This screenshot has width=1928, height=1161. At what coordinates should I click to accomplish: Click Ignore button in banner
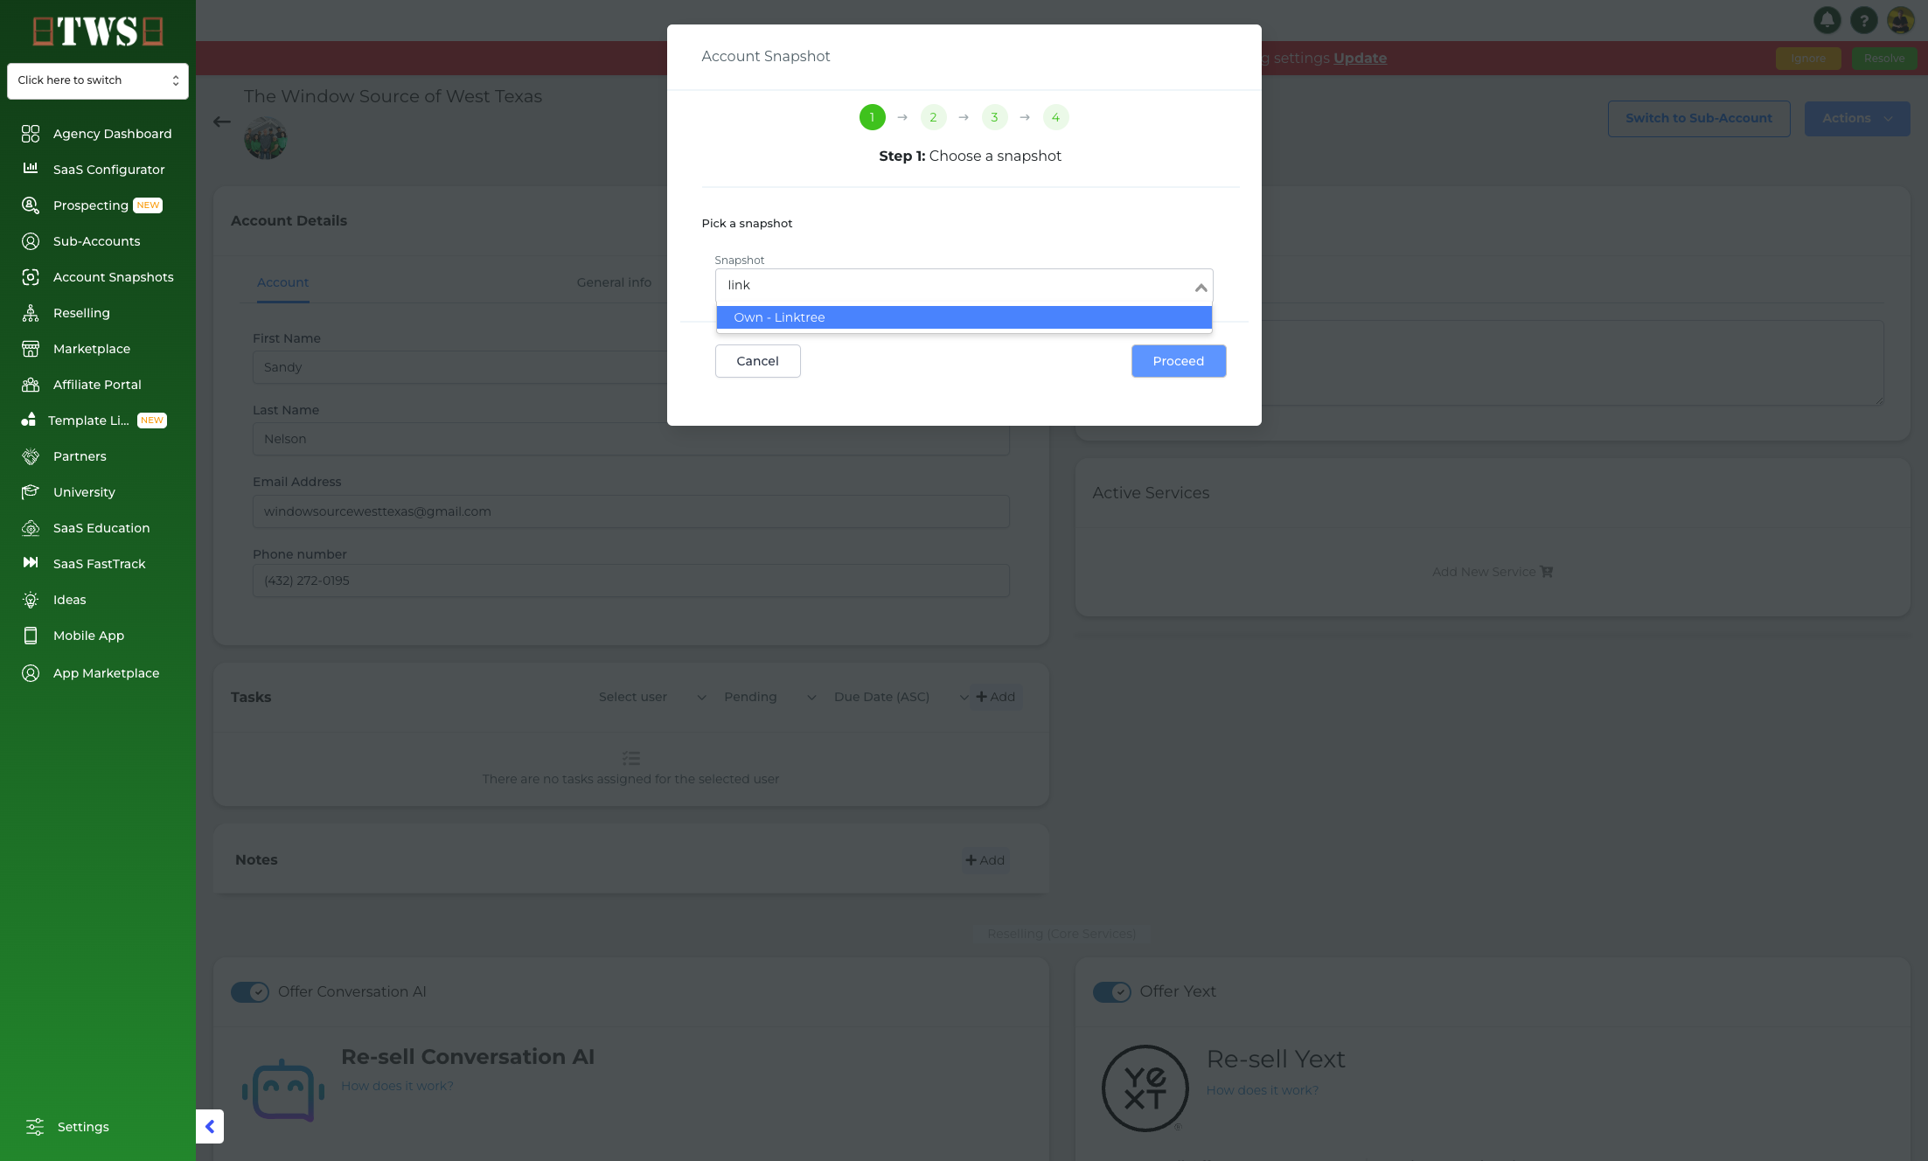pos(1807,59)
